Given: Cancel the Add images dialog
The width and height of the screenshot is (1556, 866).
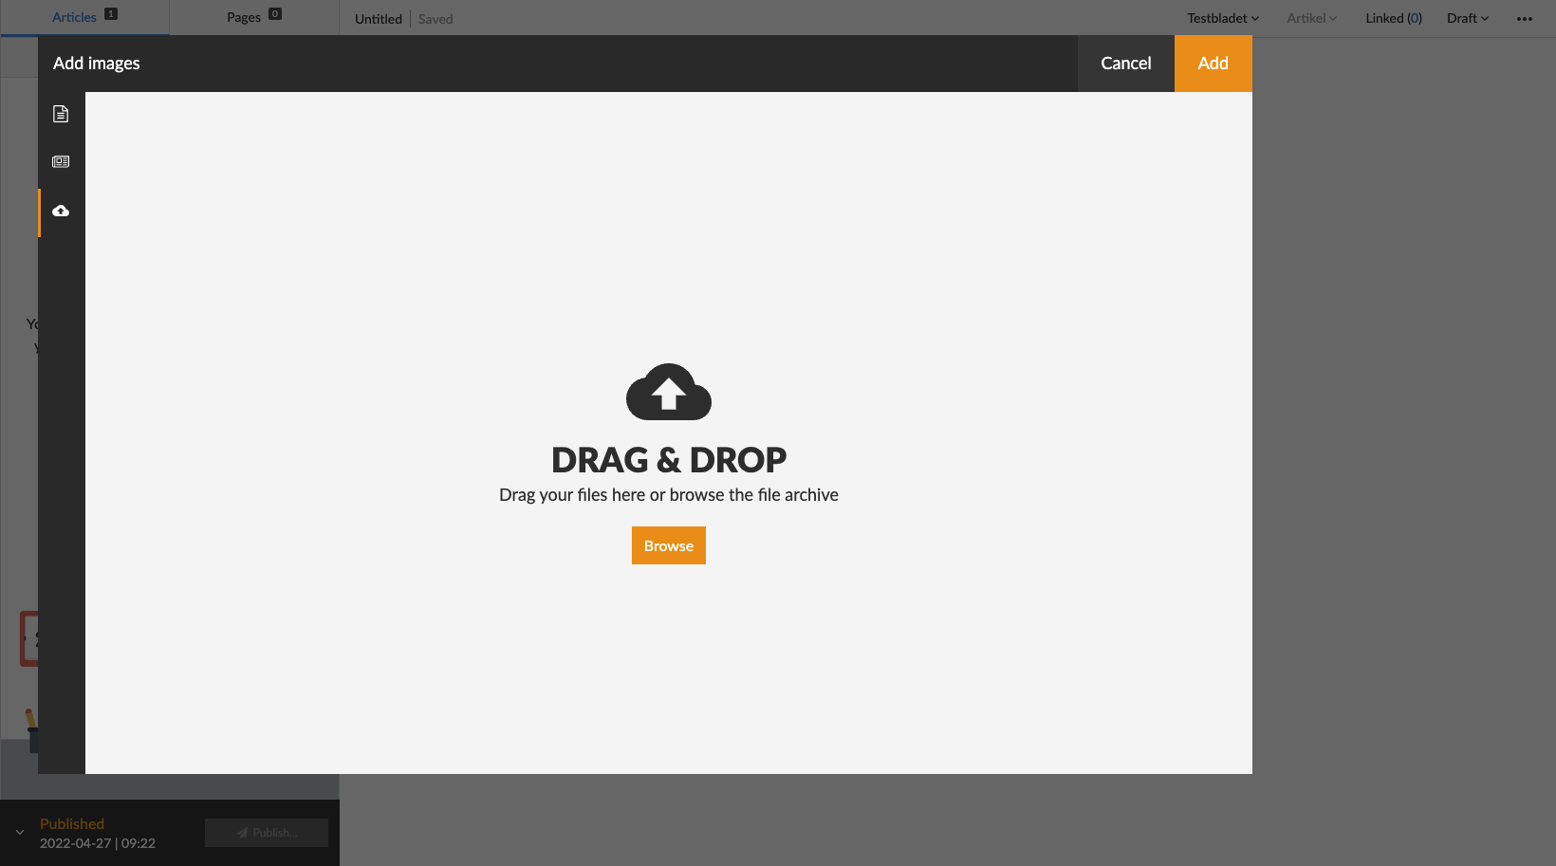Looking at the screenshot, I should click(x=1125, y=63).
